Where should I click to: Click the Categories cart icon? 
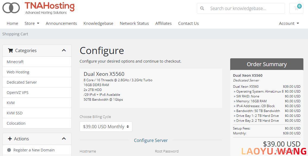point(10,50)
